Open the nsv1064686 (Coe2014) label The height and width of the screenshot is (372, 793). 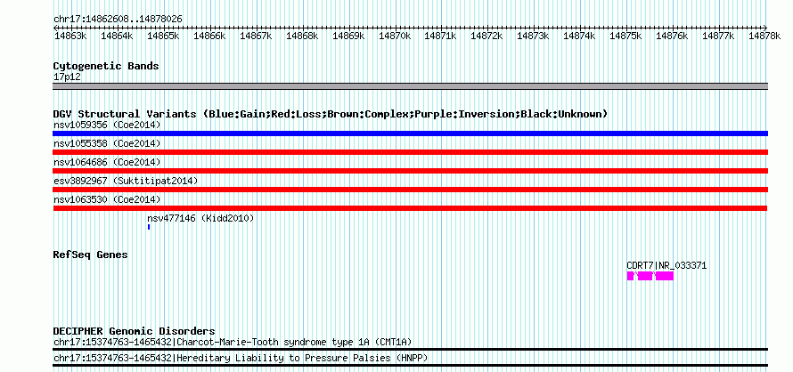[x=107, y=162]
